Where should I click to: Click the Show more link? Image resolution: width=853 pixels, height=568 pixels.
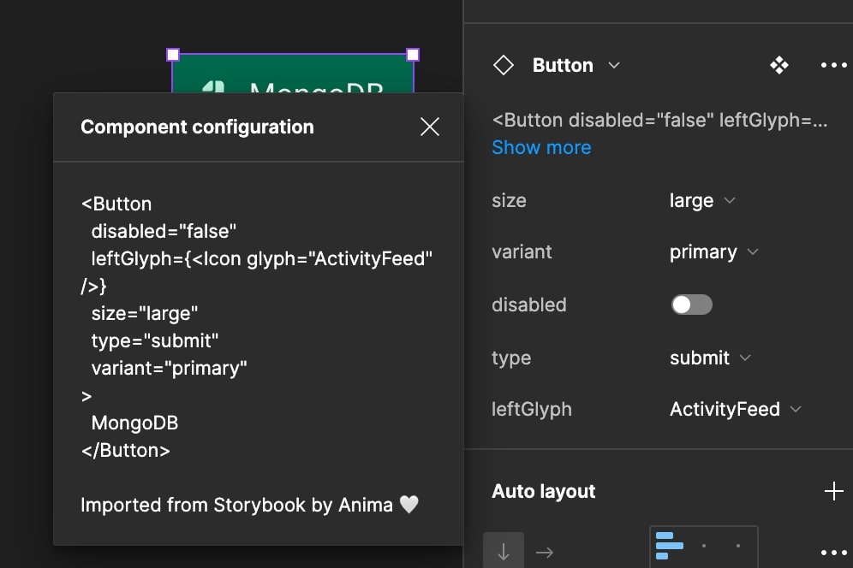click(541, 147)
